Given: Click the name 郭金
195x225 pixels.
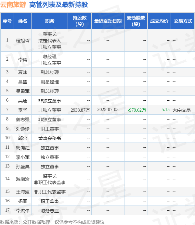Looking at the screenshot, I should 23,138.
